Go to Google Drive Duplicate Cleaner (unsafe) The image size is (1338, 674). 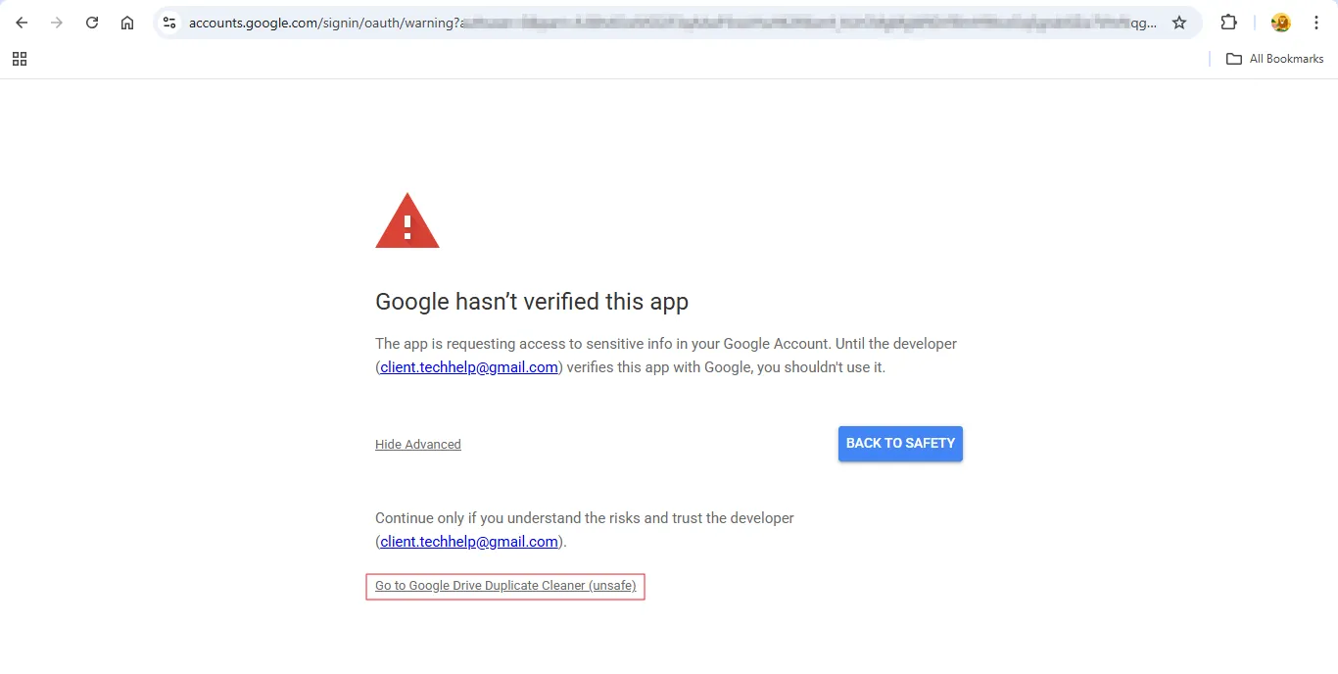click(505, 586)
